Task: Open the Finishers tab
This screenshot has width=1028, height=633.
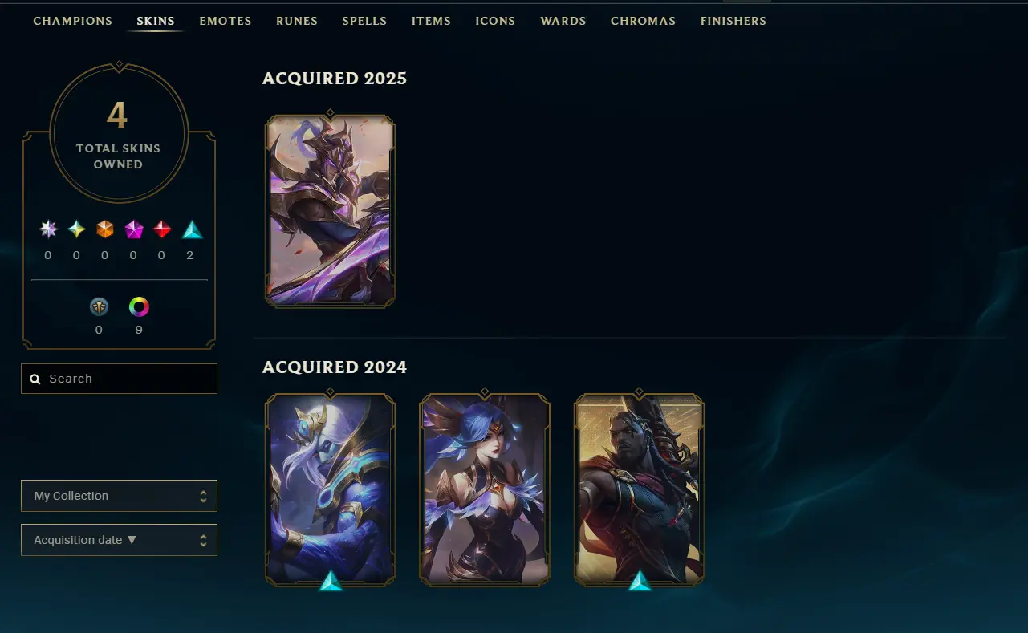Action: 733,21
